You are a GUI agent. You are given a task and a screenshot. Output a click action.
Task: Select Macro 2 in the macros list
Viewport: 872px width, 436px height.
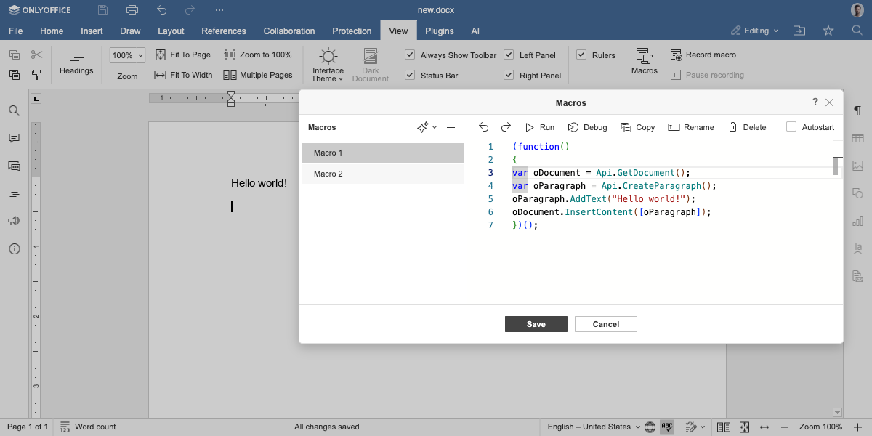click(x=383, y=174)
